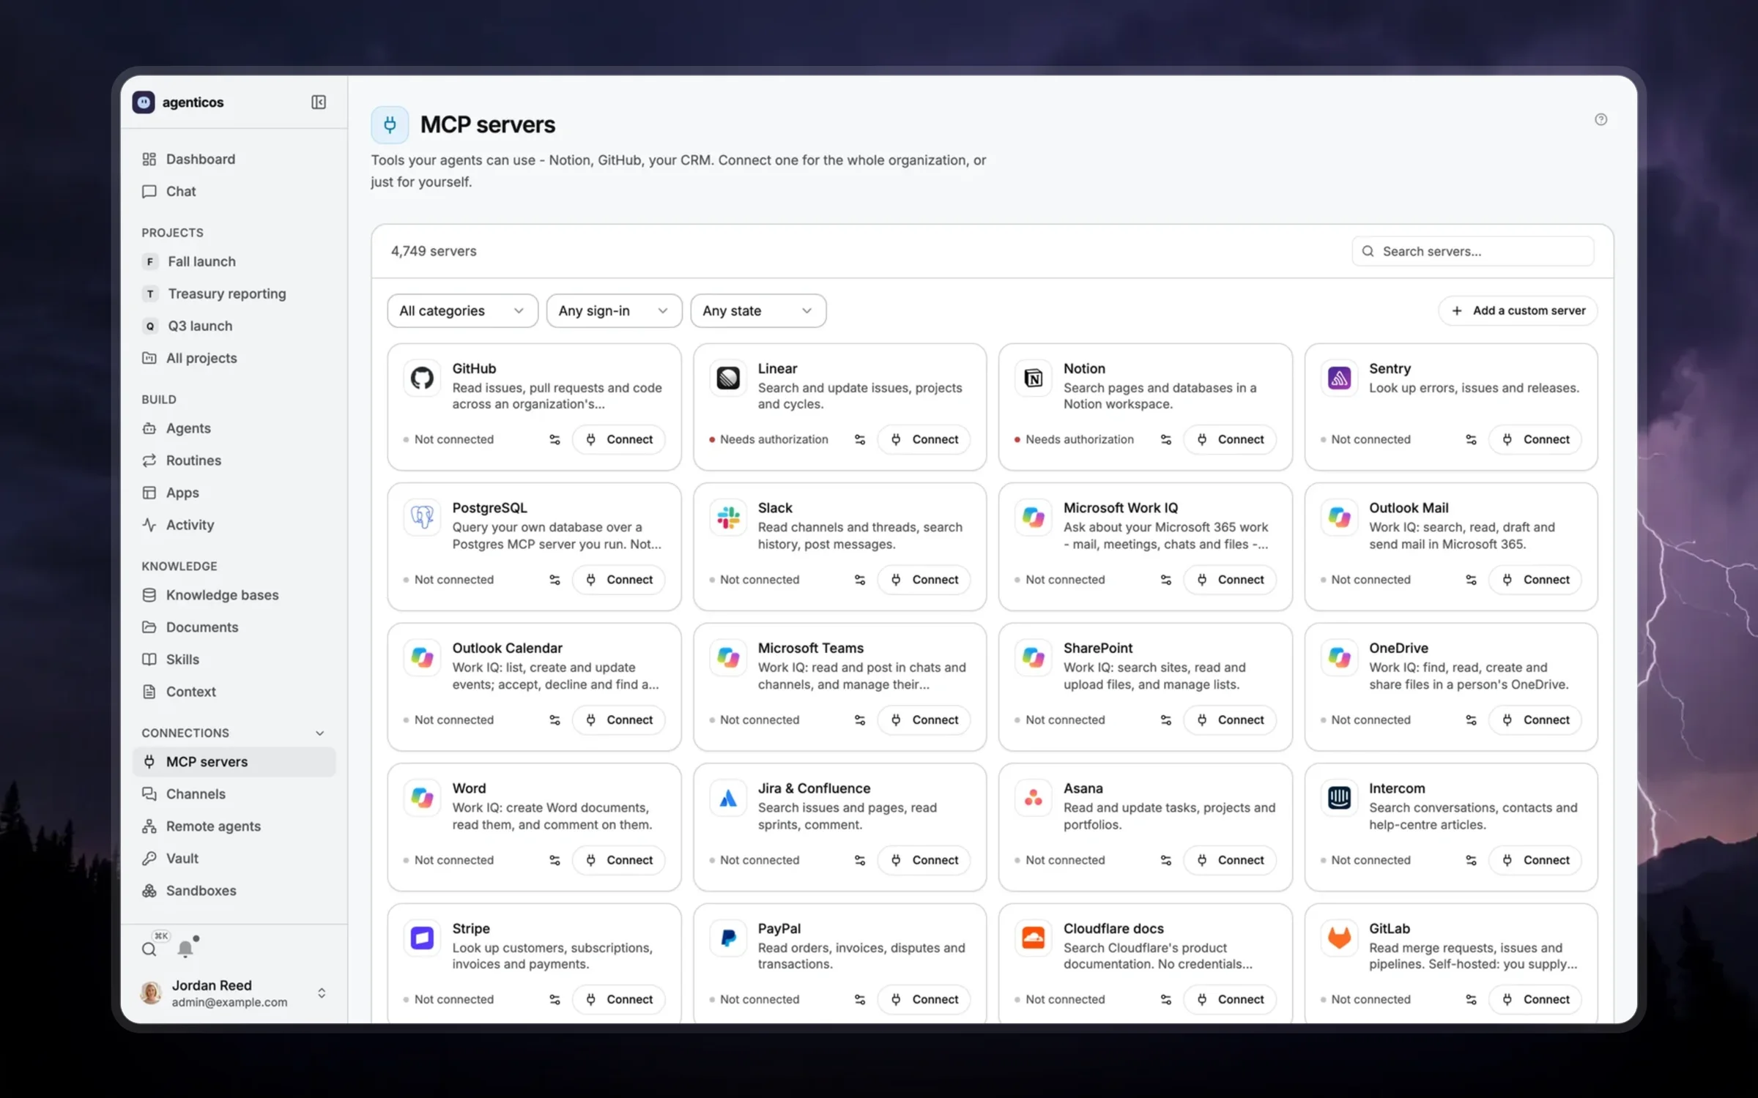This screenshot has width=1758, height=1098.
Task: Collapse the sidebar panel icon
Action: pyautogui.click(x=319, y=102)
